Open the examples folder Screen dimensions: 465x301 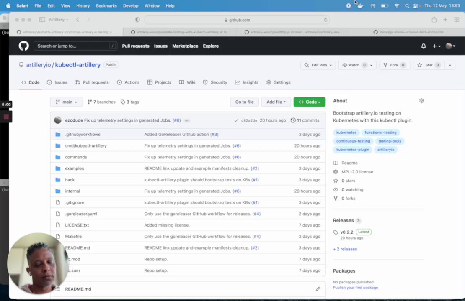click(x=75, y=168)
